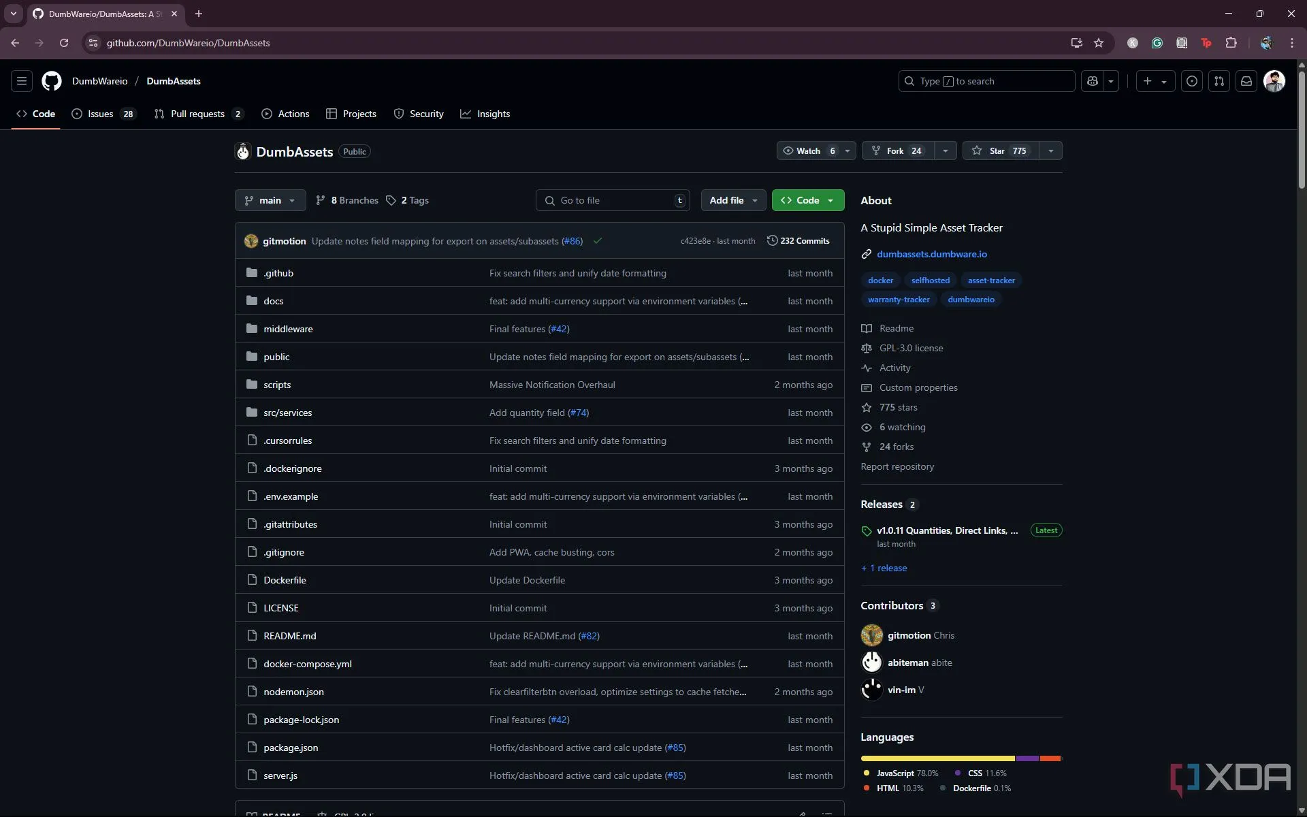
Task: Open the green Code dropdown
Action: pos(807,200)
